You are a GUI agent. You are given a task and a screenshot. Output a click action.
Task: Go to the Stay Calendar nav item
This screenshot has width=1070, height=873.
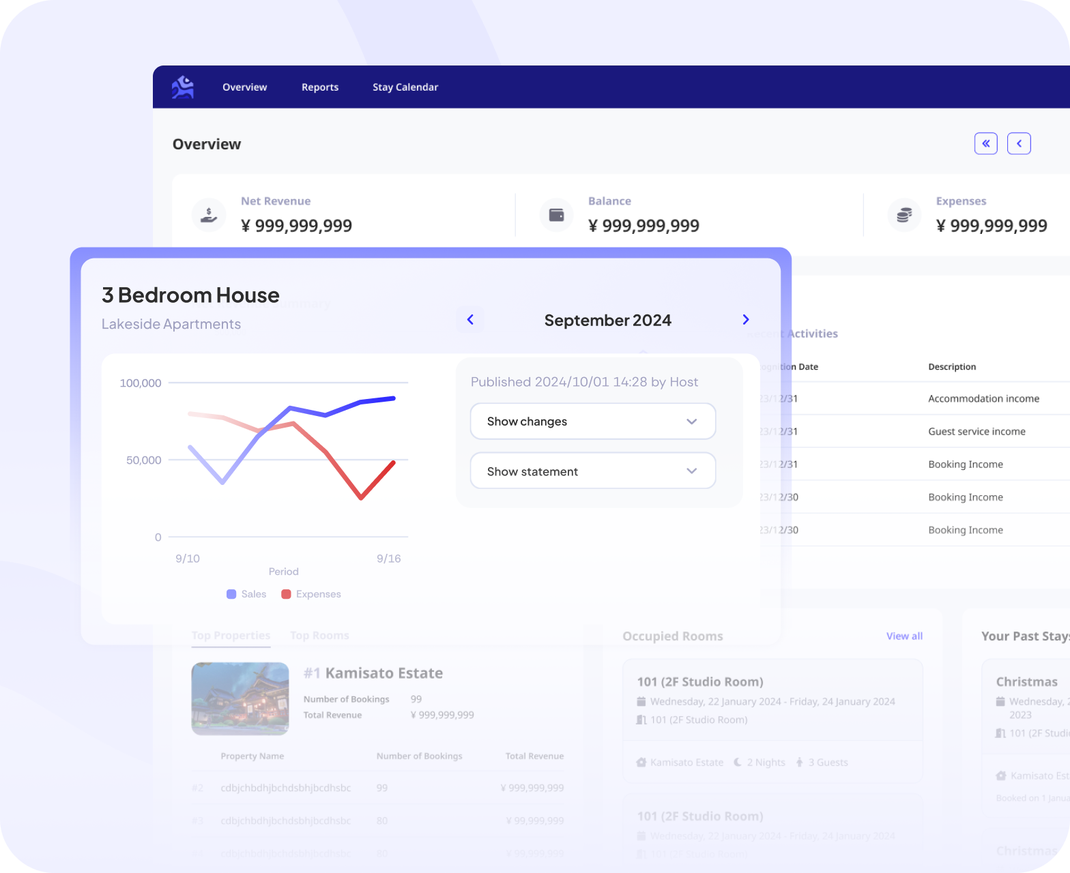coord(405,87)
